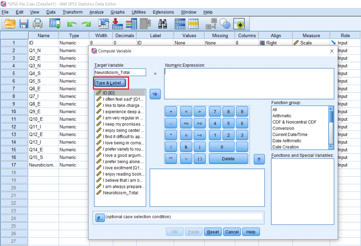Click the number 7 keypad button
This screenshot has height=246, width=361.
[x=215, y=112]
